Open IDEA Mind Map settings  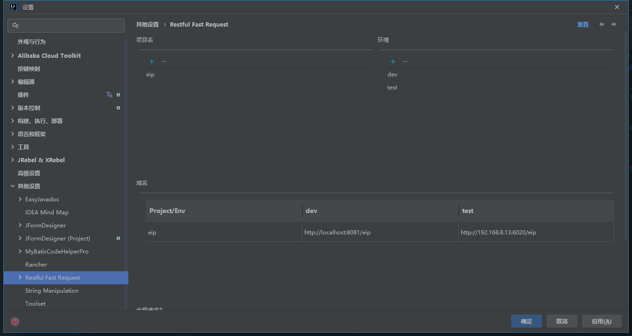click(47, 212)
